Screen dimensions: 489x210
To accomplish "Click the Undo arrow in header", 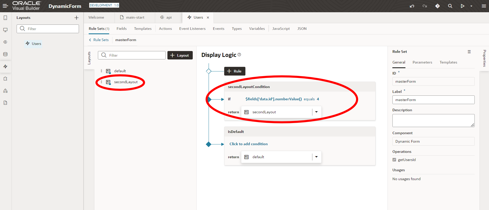I will coord(412,6).
